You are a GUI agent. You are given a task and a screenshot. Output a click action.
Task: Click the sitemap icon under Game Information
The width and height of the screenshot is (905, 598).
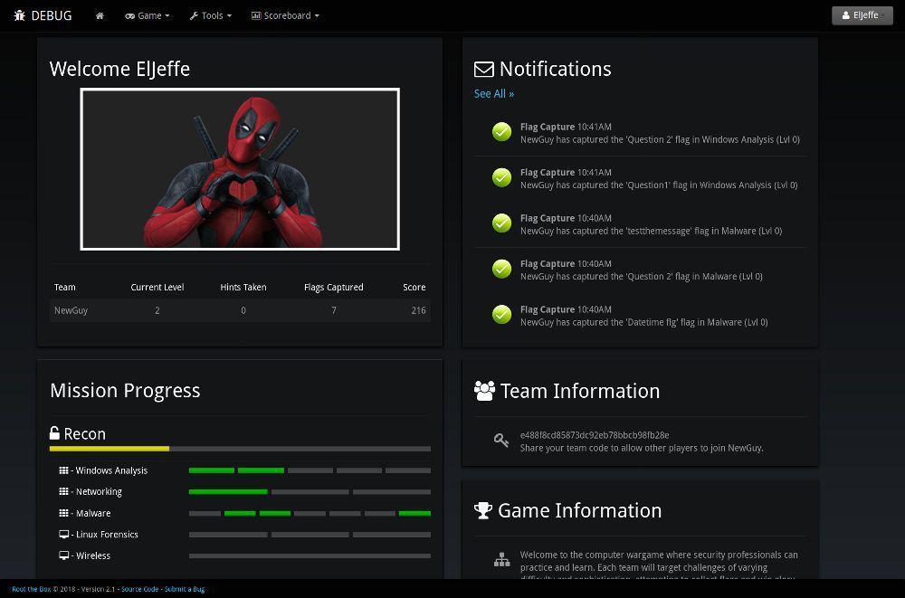[501, 559]
